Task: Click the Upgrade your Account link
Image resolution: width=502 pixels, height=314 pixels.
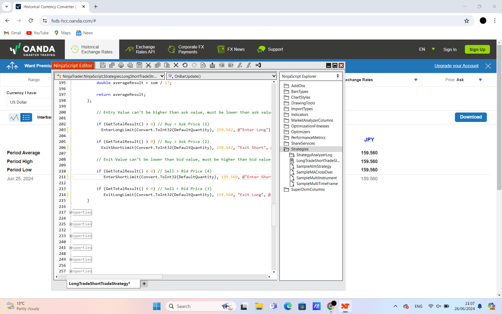Action: 456,66
